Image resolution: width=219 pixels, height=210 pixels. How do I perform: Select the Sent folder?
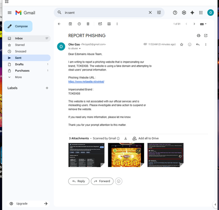tap(27, 58)
